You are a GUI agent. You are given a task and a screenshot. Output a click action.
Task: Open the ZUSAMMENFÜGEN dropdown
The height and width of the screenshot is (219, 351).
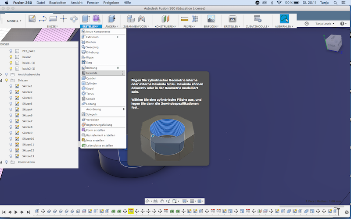coord(136,26)
